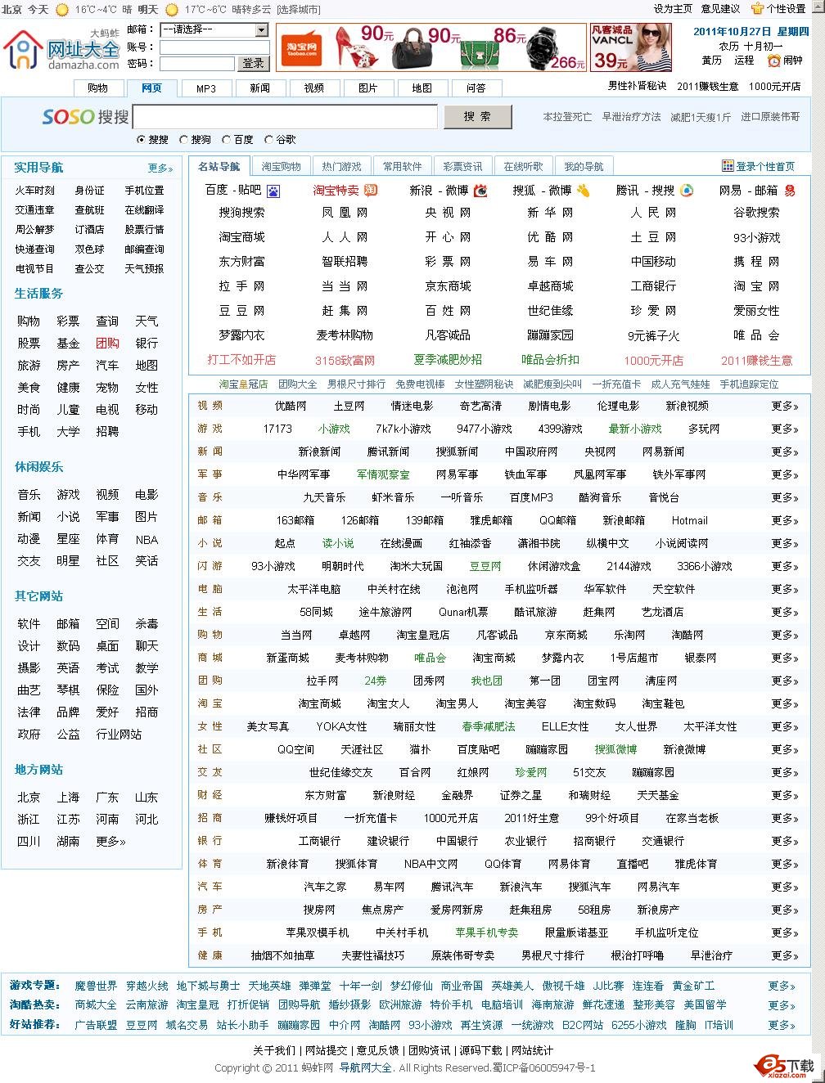The image size is (825, 1083).
Task: Select the 搜狗 search engine radio button
Action: pyautogui.click(x=184, y=139)
